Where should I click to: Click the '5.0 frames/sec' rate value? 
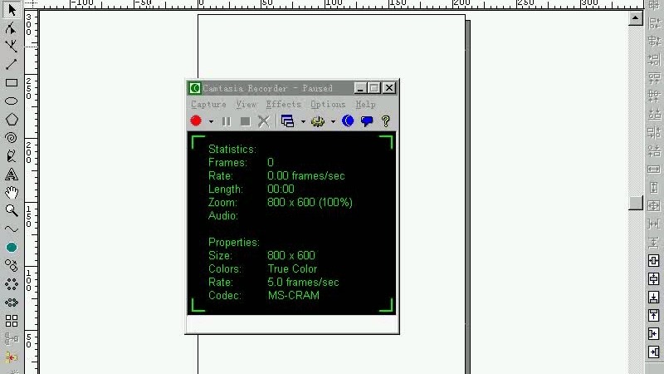(303, 283)
